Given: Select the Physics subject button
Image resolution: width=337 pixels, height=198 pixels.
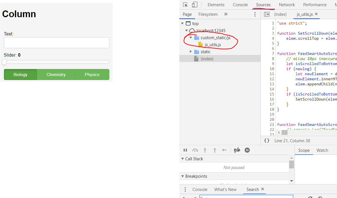Looking at the screenshot, I should [92, 74].
